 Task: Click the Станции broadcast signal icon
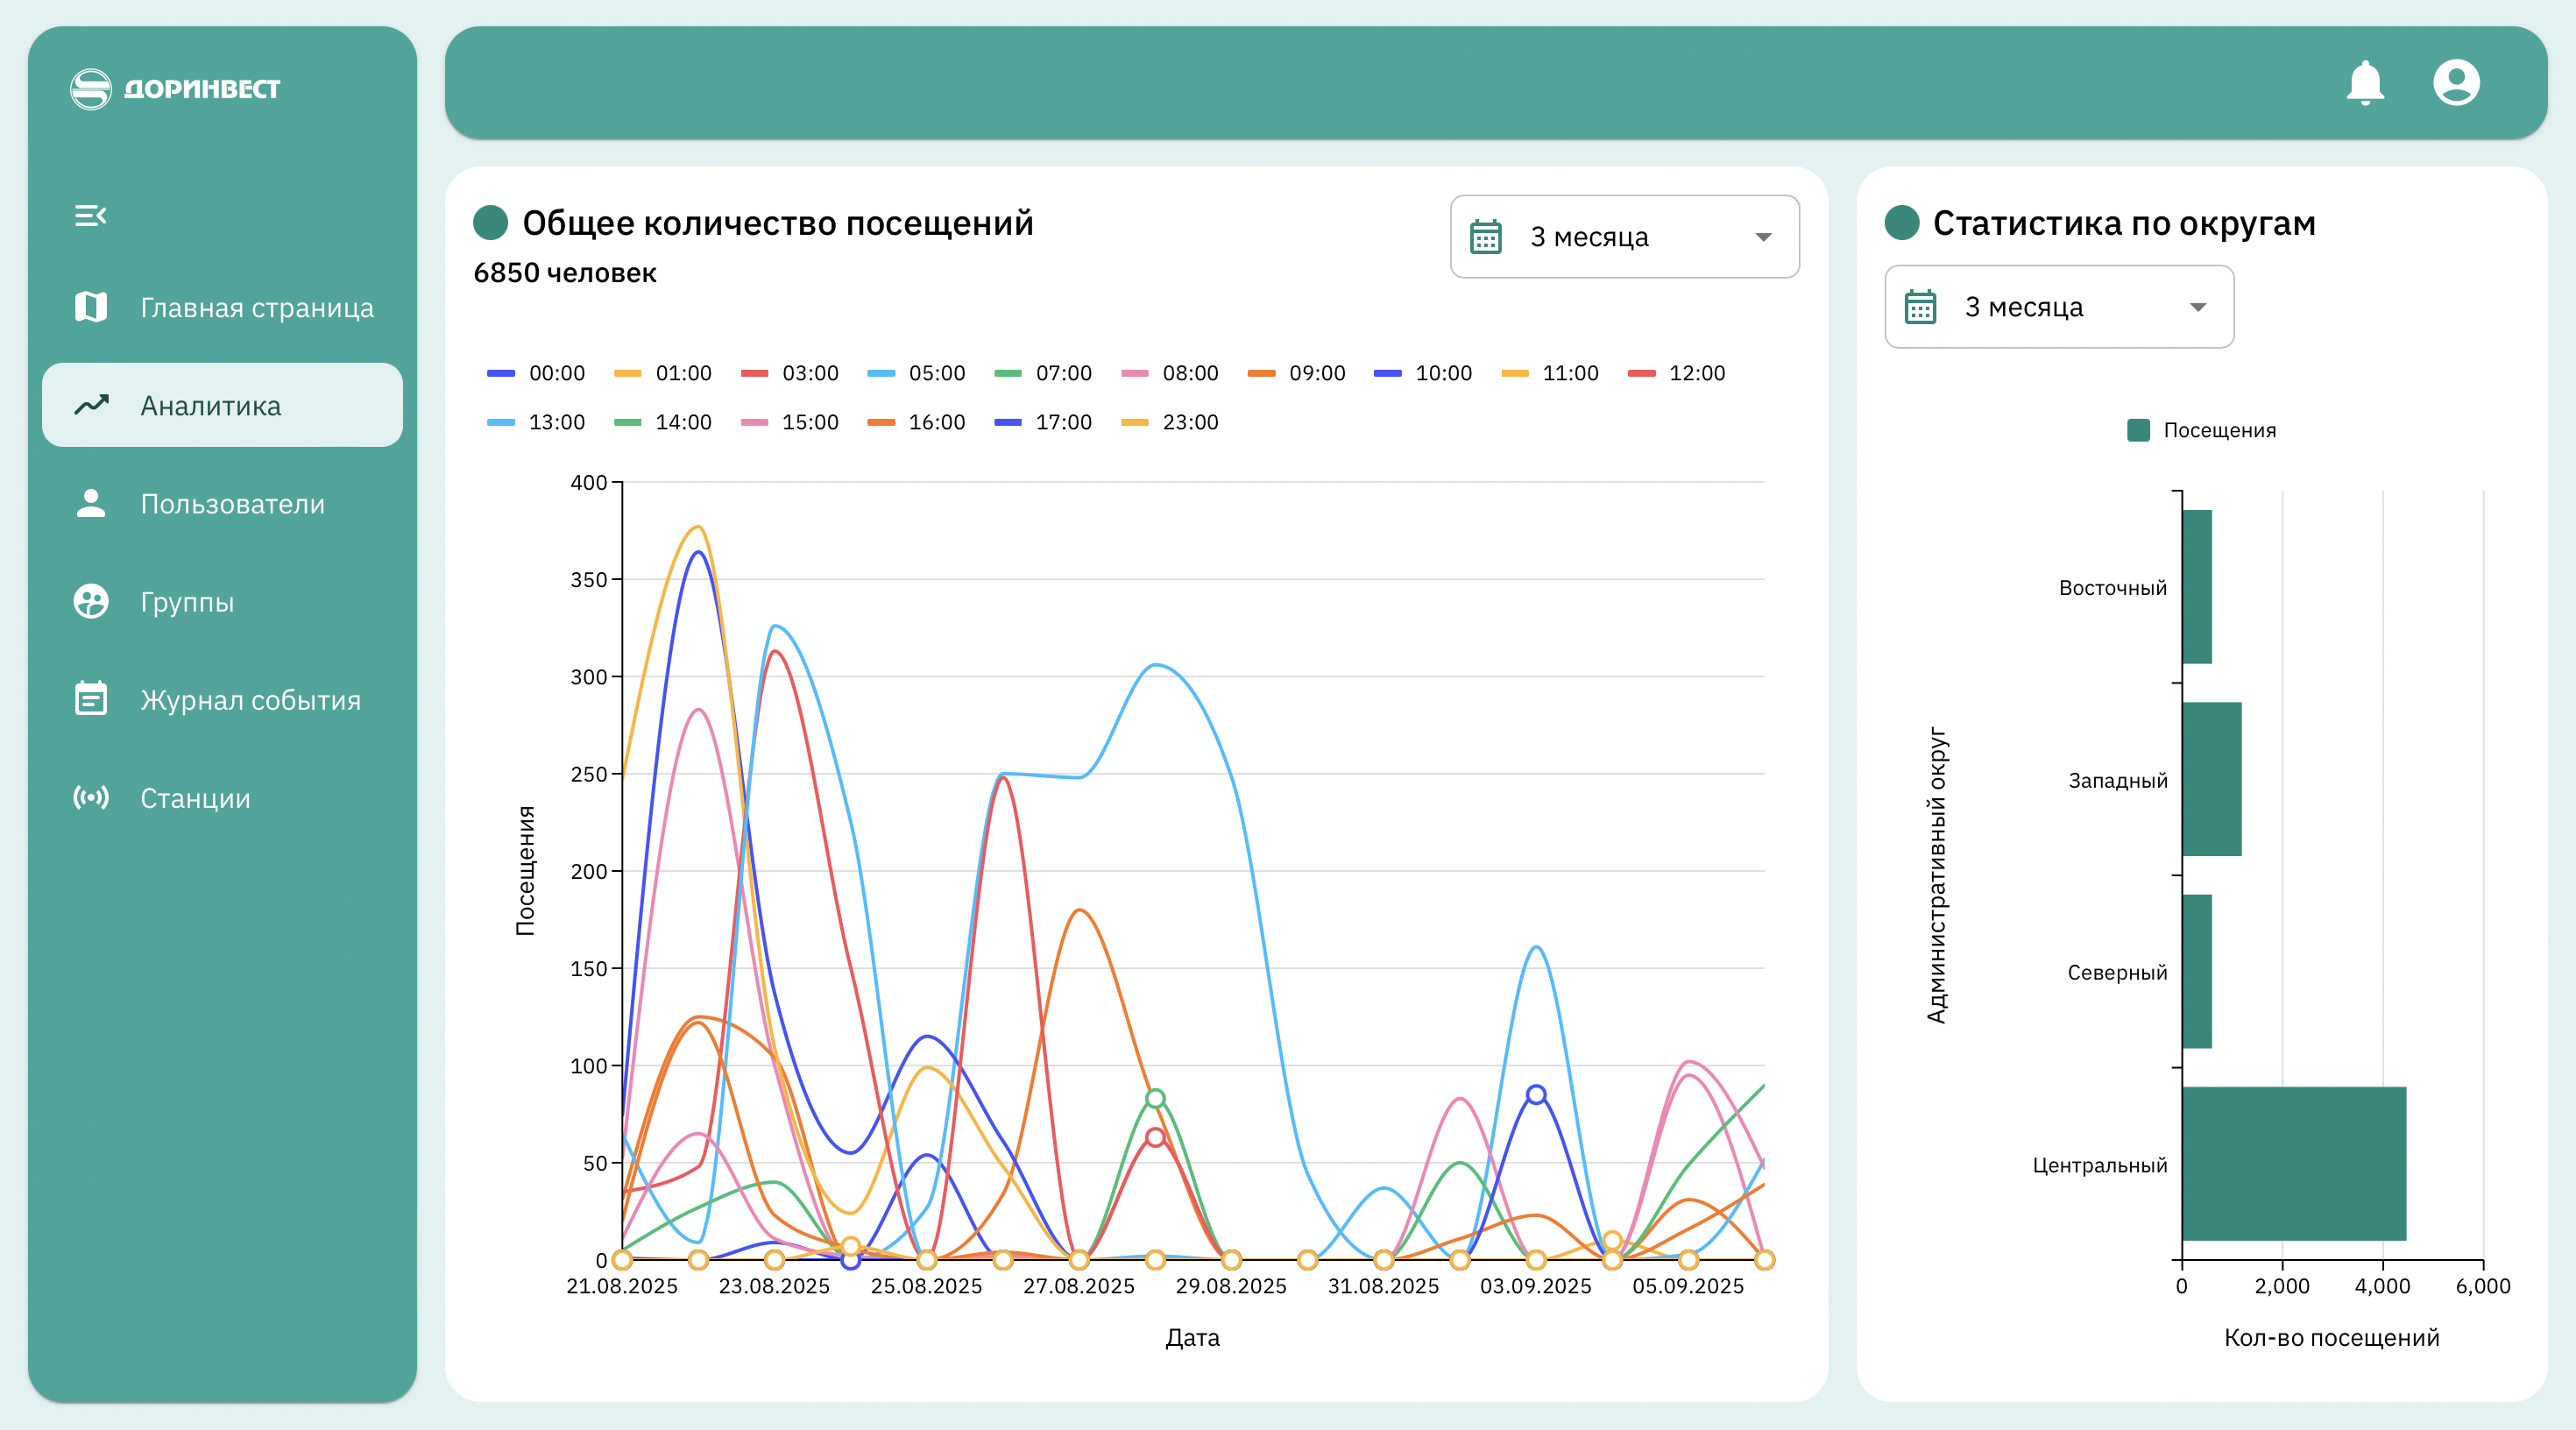(x=91, y=797)
